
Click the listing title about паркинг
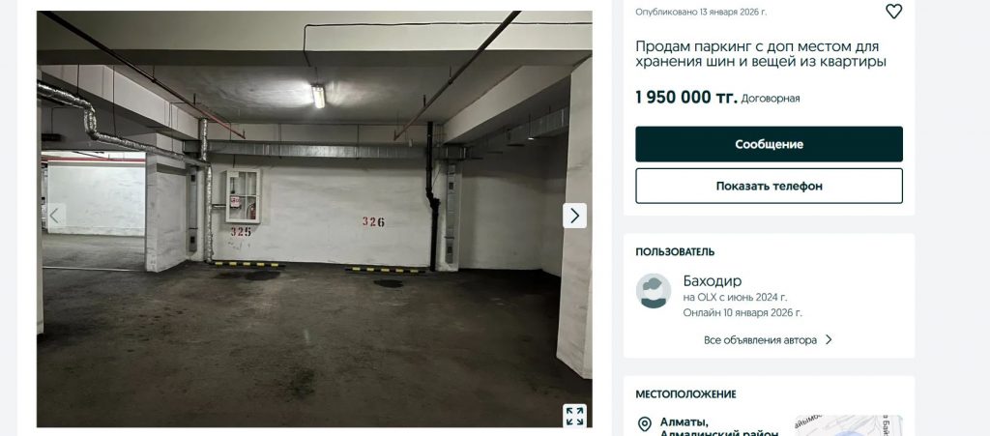(761, 54)
